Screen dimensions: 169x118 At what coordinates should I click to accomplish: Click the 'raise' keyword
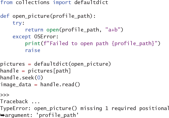click(x=33, y=50)
